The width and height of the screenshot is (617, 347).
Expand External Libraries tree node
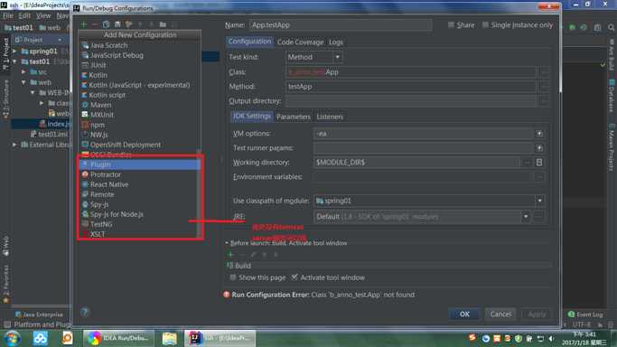(15, 145)
